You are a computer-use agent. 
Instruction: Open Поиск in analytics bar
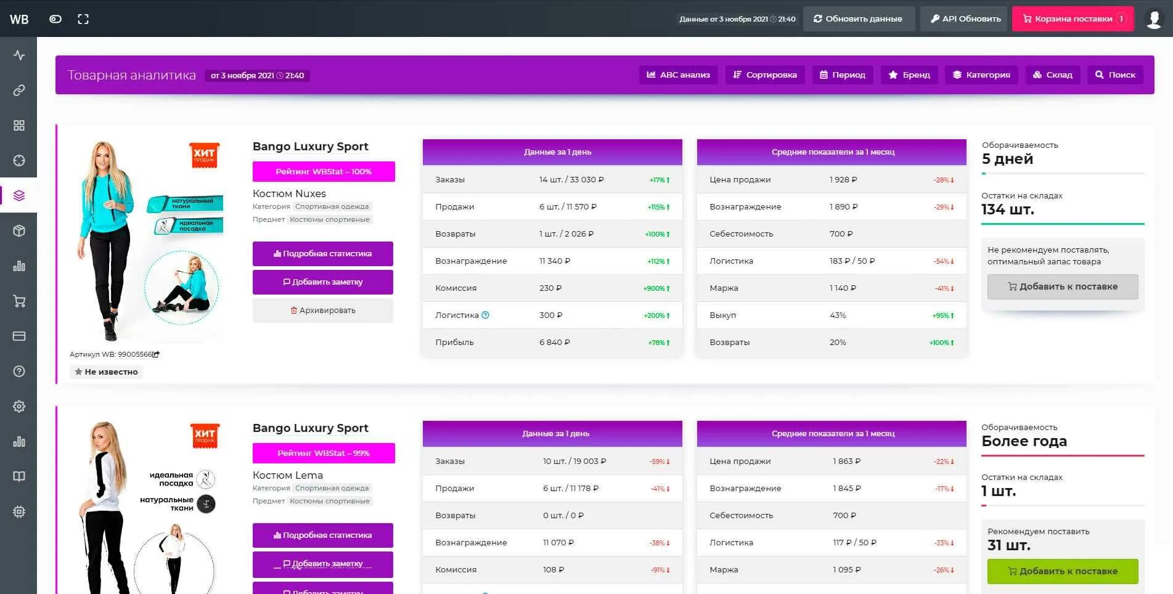pyautogui.click(x=1115, y=75)
